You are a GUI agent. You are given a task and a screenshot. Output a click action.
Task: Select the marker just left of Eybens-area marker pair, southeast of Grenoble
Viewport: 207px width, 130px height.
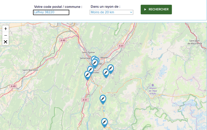[x=106, y=73]
